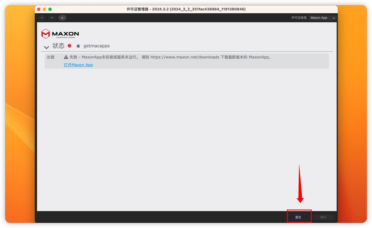Click the warning triangle icon
Image resolution: width=372 pixels, height=228 pixels.
click(x=66, y=57)
